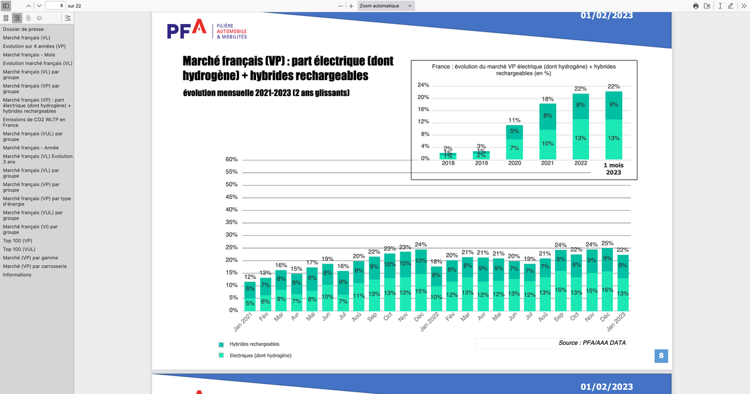Open outline entry Emissions de CO2 WLTP en France

click(34, 122)
